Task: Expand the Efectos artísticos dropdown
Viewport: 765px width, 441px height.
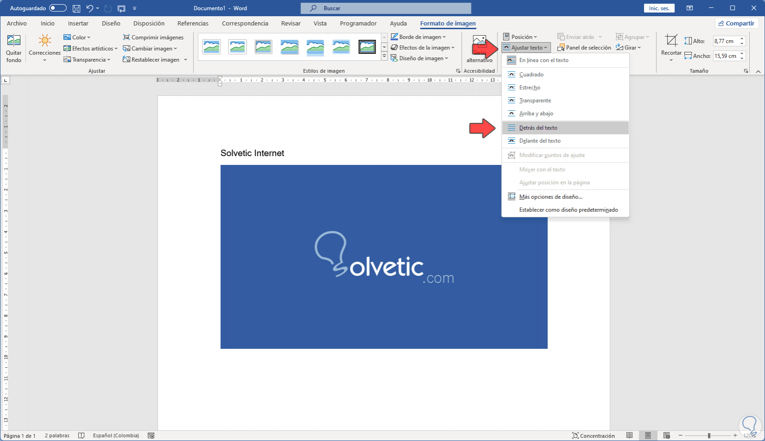Action: point(90,49)
